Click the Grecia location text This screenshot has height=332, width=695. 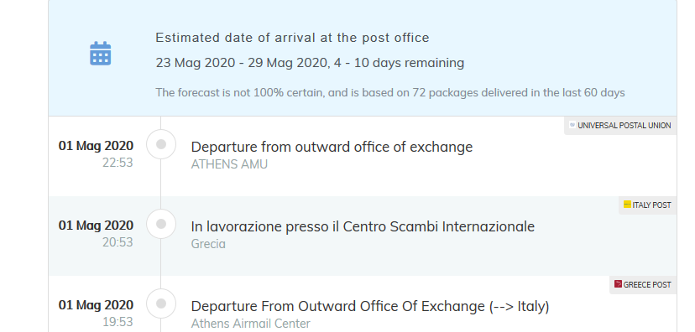(208, 244)
